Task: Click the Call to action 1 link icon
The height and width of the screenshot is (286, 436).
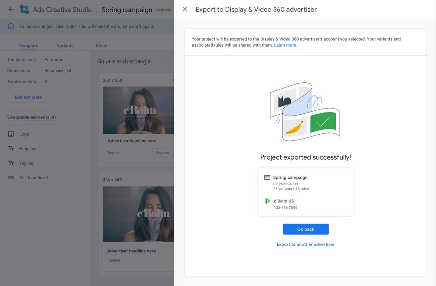Action: (x=11, y=177)
